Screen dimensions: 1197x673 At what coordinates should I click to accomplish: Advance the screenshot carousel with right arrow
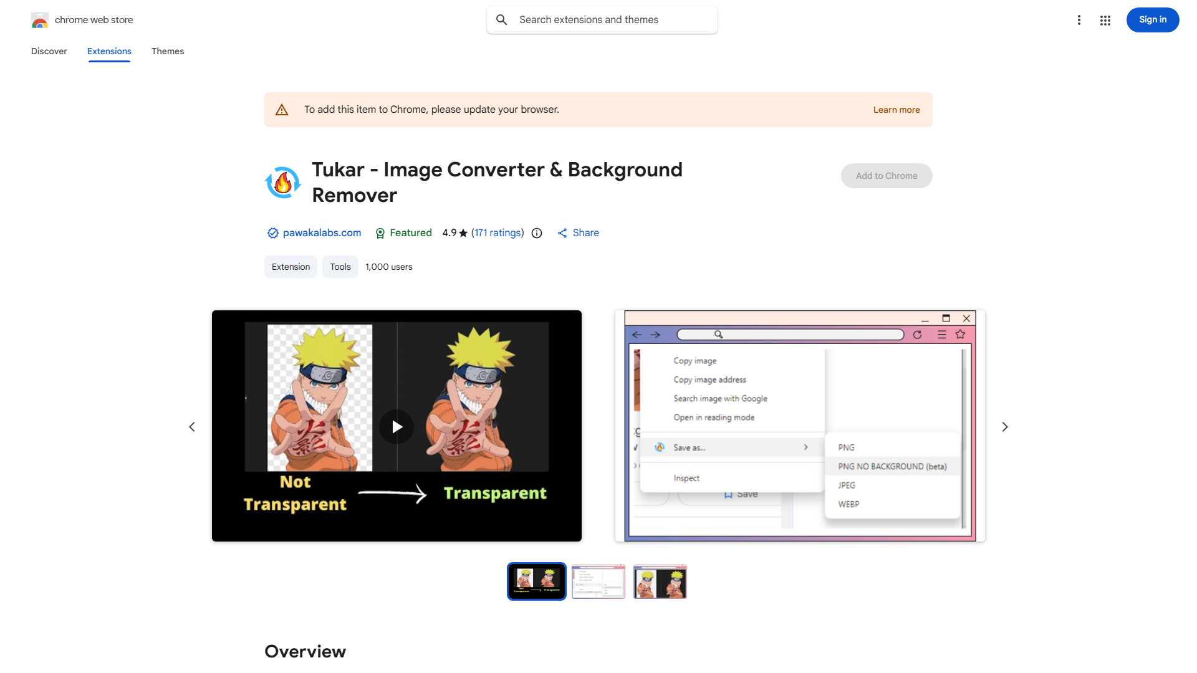pos(1004,426)
